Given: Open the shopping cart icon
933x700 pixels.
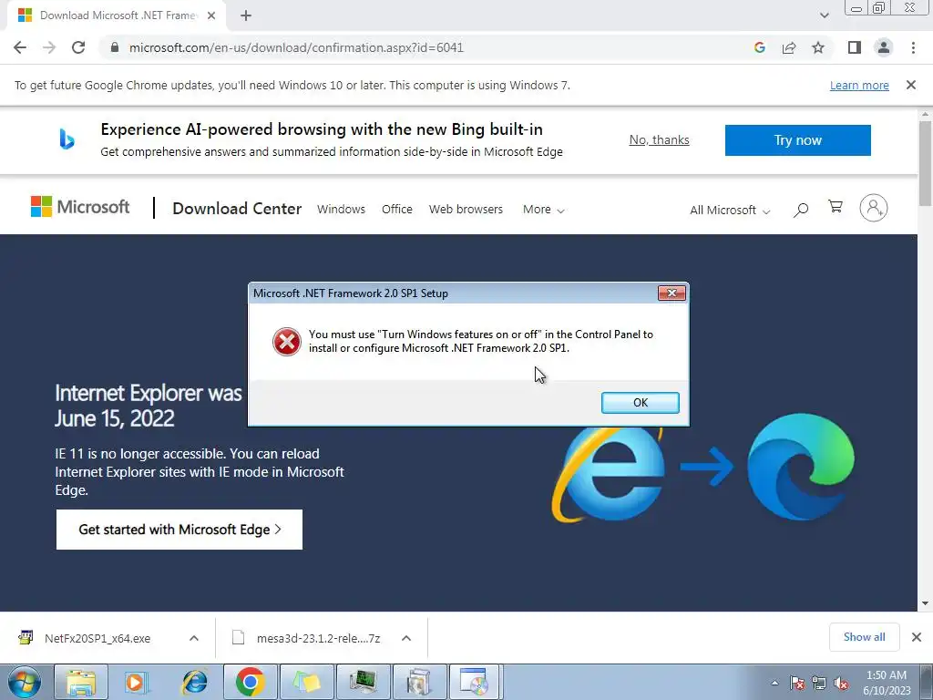Looking at the screenshot, I should click(x=836, y=207).
